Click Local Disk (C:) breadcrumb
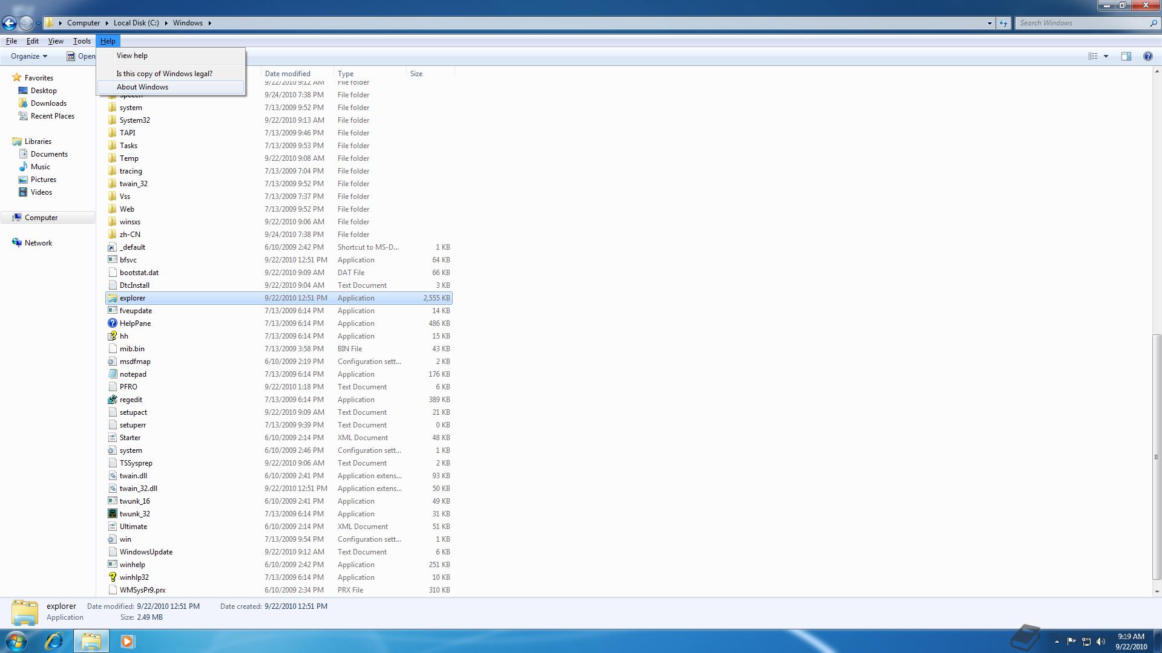The width and height of the screenshot is (1162, 653). pos(136,23)
